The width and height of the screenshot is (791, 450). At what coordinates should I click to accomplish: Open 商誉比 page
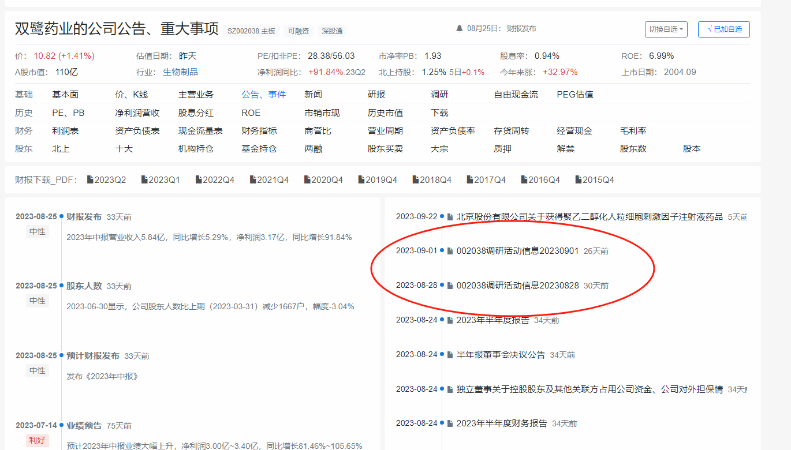click(x=318, y=131)
